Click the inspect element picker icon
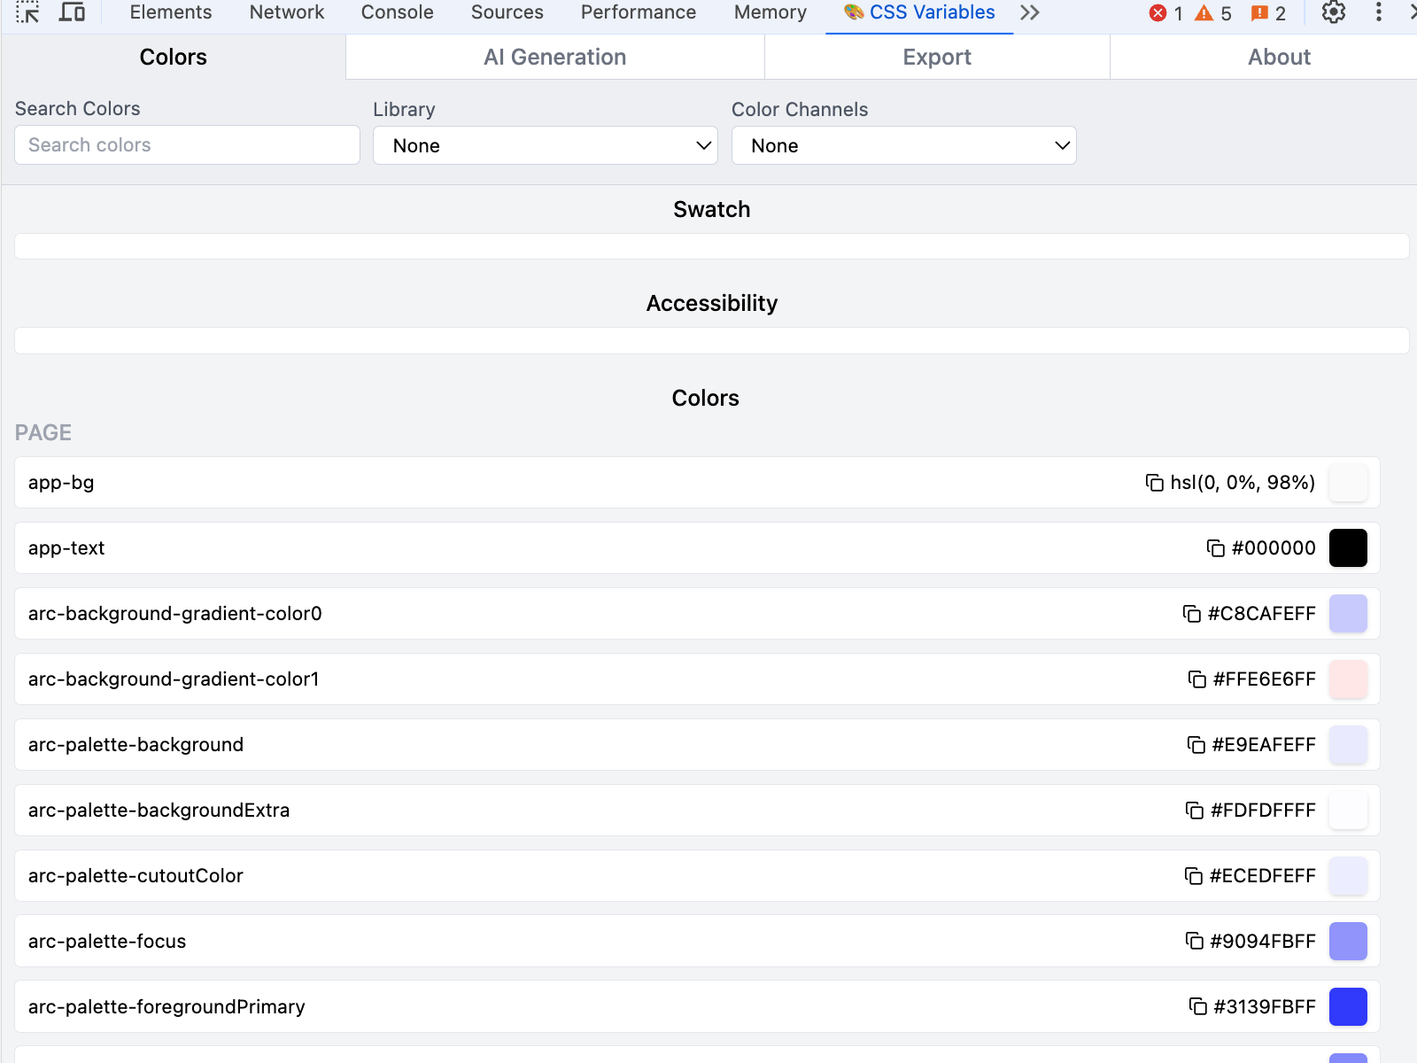This screenshot has height=1063, width=1417. 27,12
